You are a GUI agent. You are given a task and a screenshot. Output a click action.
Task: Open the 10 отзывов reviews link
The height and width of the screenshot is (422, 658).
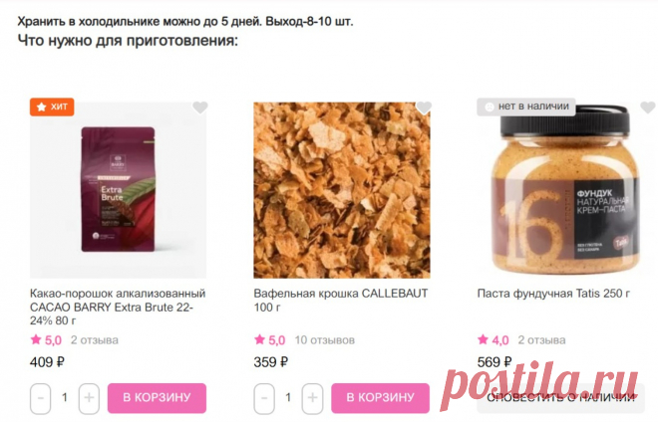click(x=325, y=339)
